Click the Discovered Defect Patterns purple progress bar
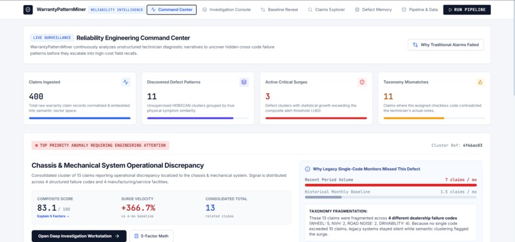Viewport: 515px width, 242px height. tap(190, 118)
